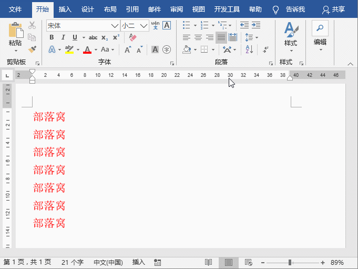The height and width of the screenshot is (269, 358).
Task: Click the ruler tab selector box
Action: tap(7, 75)
